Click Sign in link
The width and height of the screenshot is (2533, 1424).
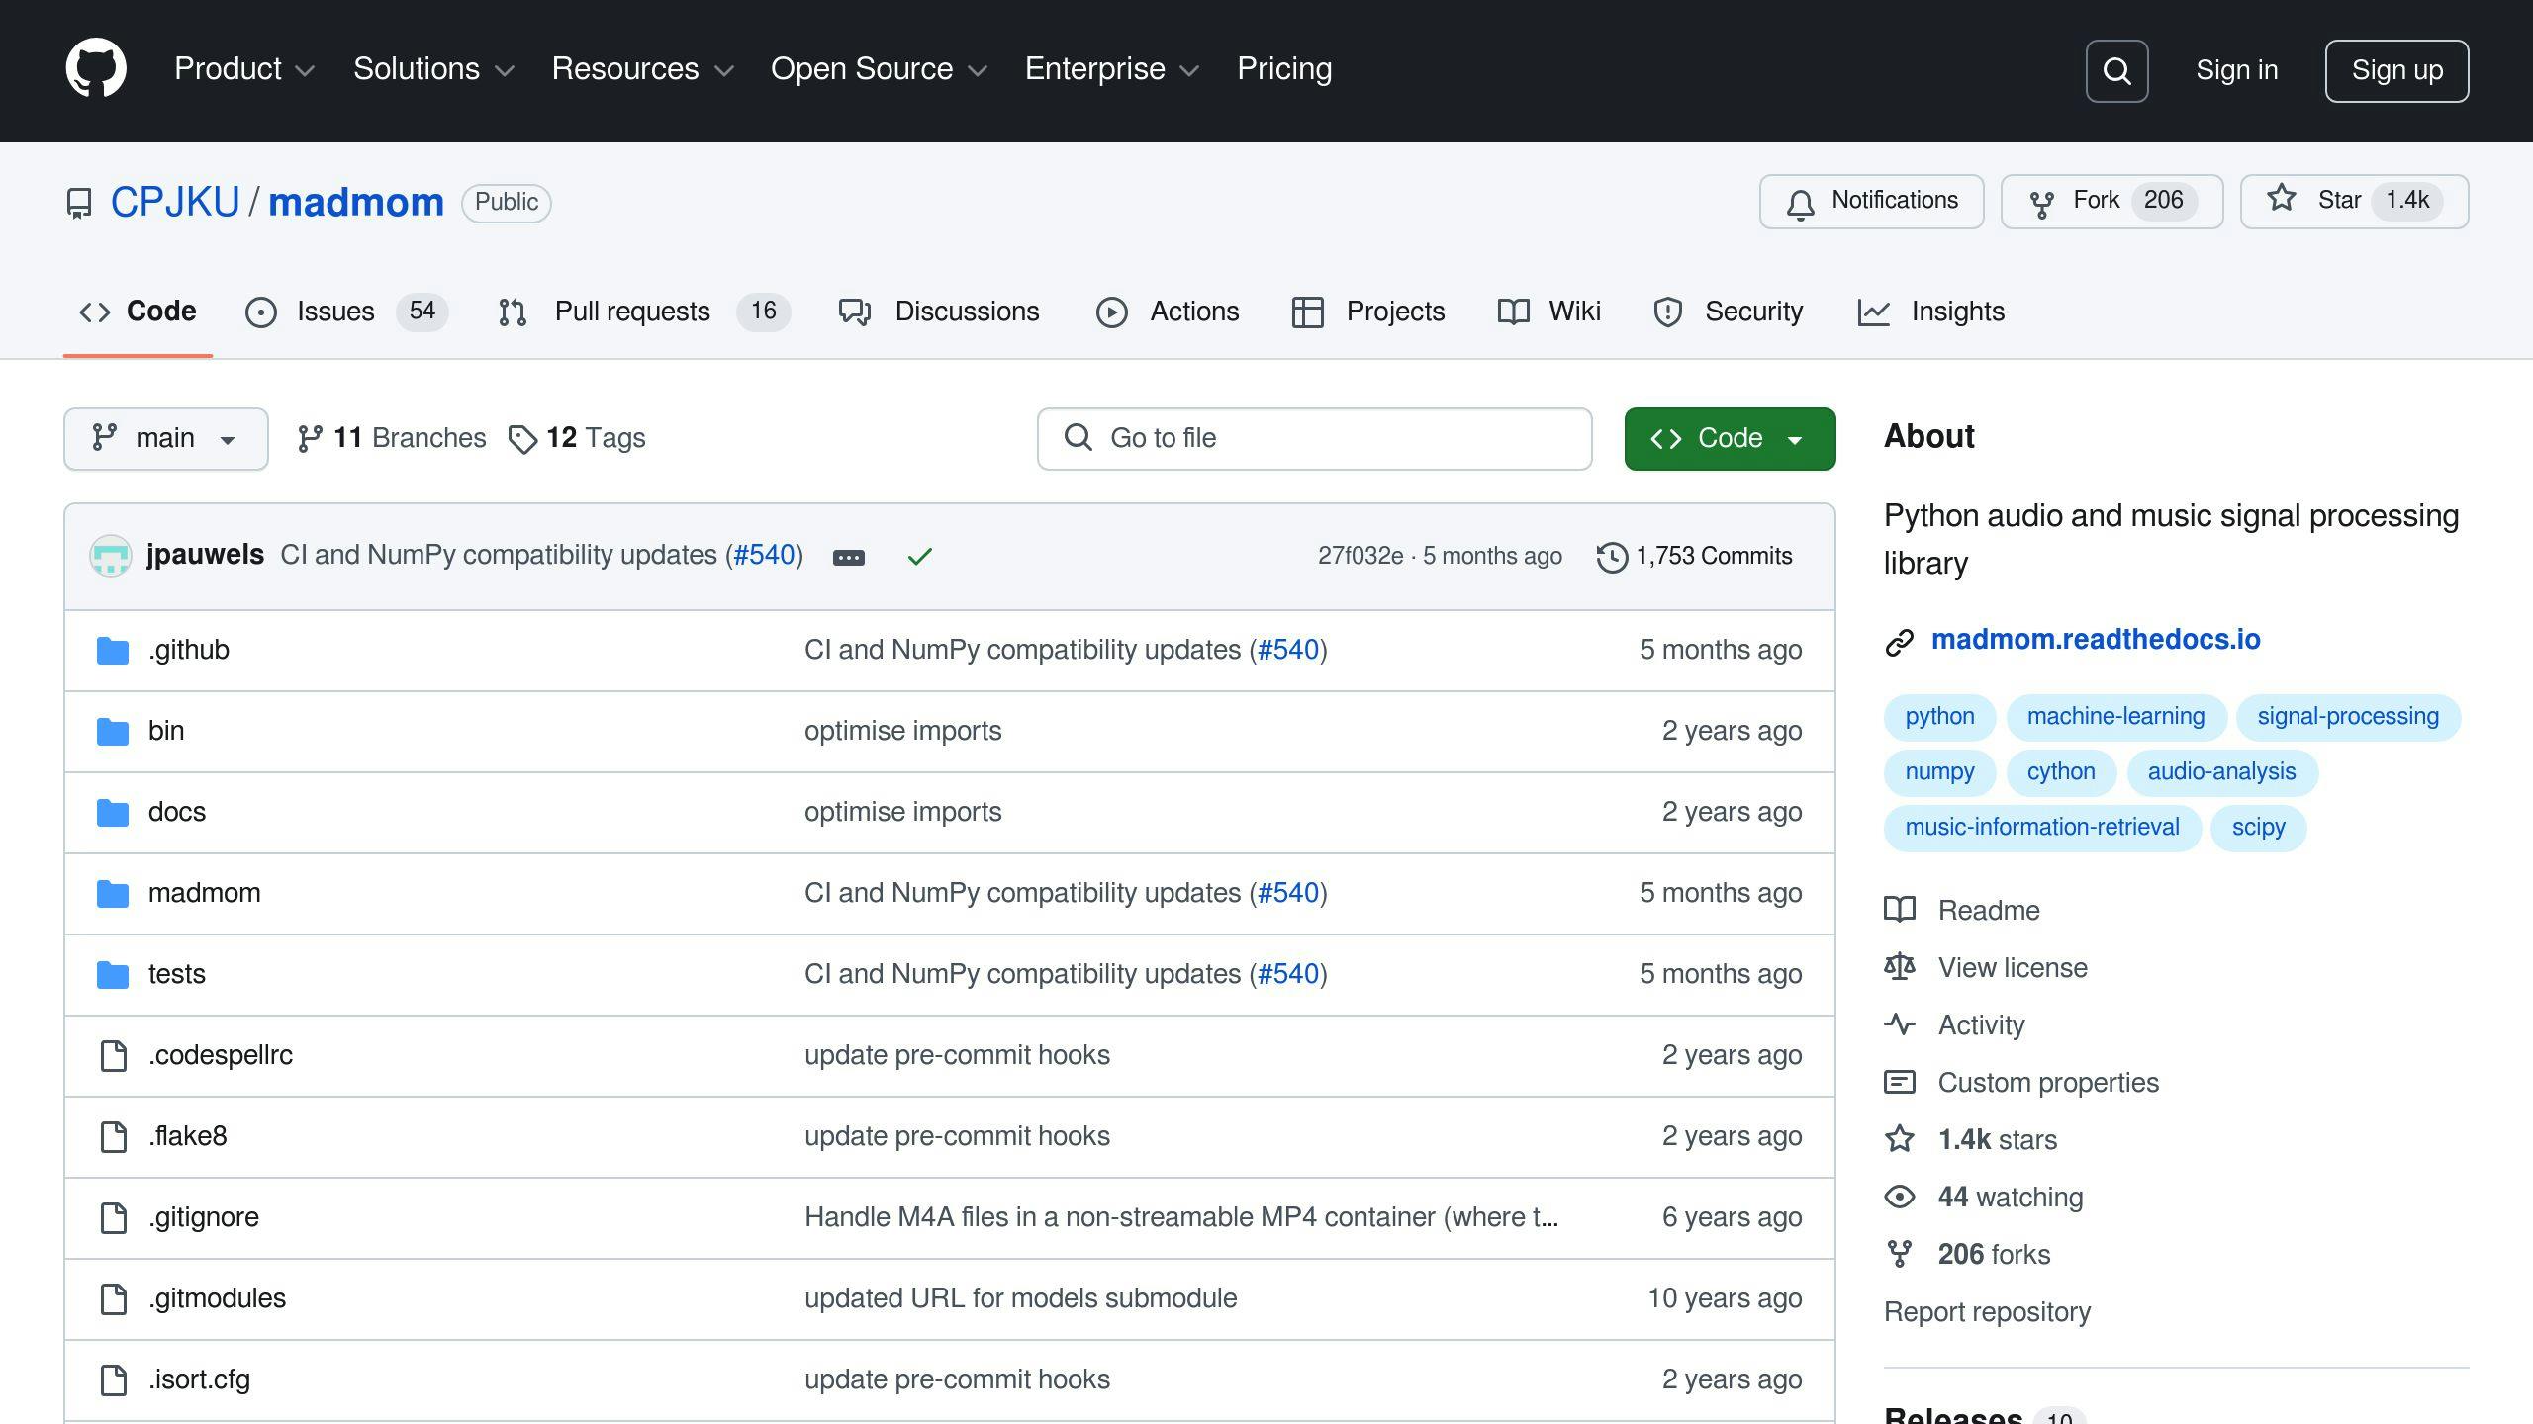point(2236,70)
